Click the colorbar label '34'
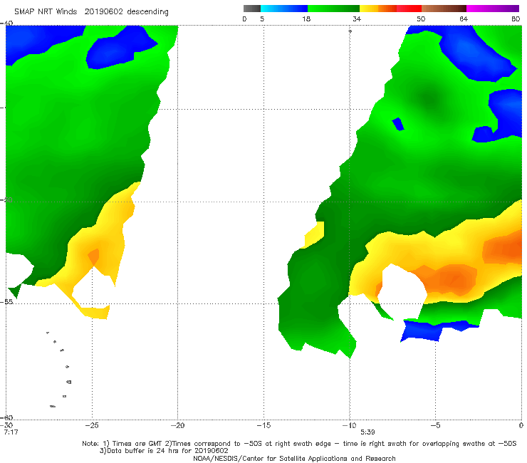 coord(357,19)
